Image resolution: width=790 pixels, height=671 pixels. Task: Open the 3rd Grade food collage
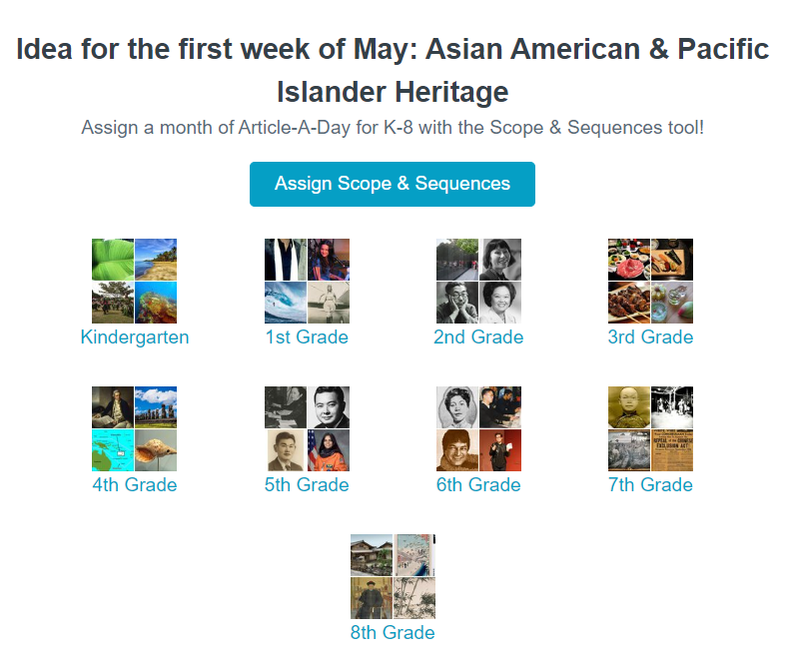coord(650,281)
